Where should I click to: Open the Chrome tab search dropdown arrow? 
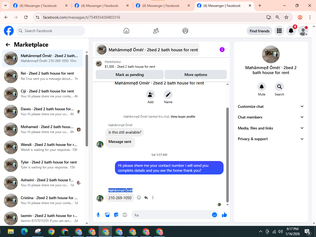click(x=5, y=6)
